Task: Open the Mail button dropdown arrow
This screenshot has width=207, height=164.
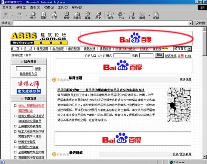Action: (x=114, y=14)
